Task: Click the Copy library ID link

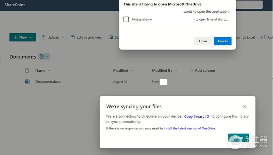Action: [197, 116]
